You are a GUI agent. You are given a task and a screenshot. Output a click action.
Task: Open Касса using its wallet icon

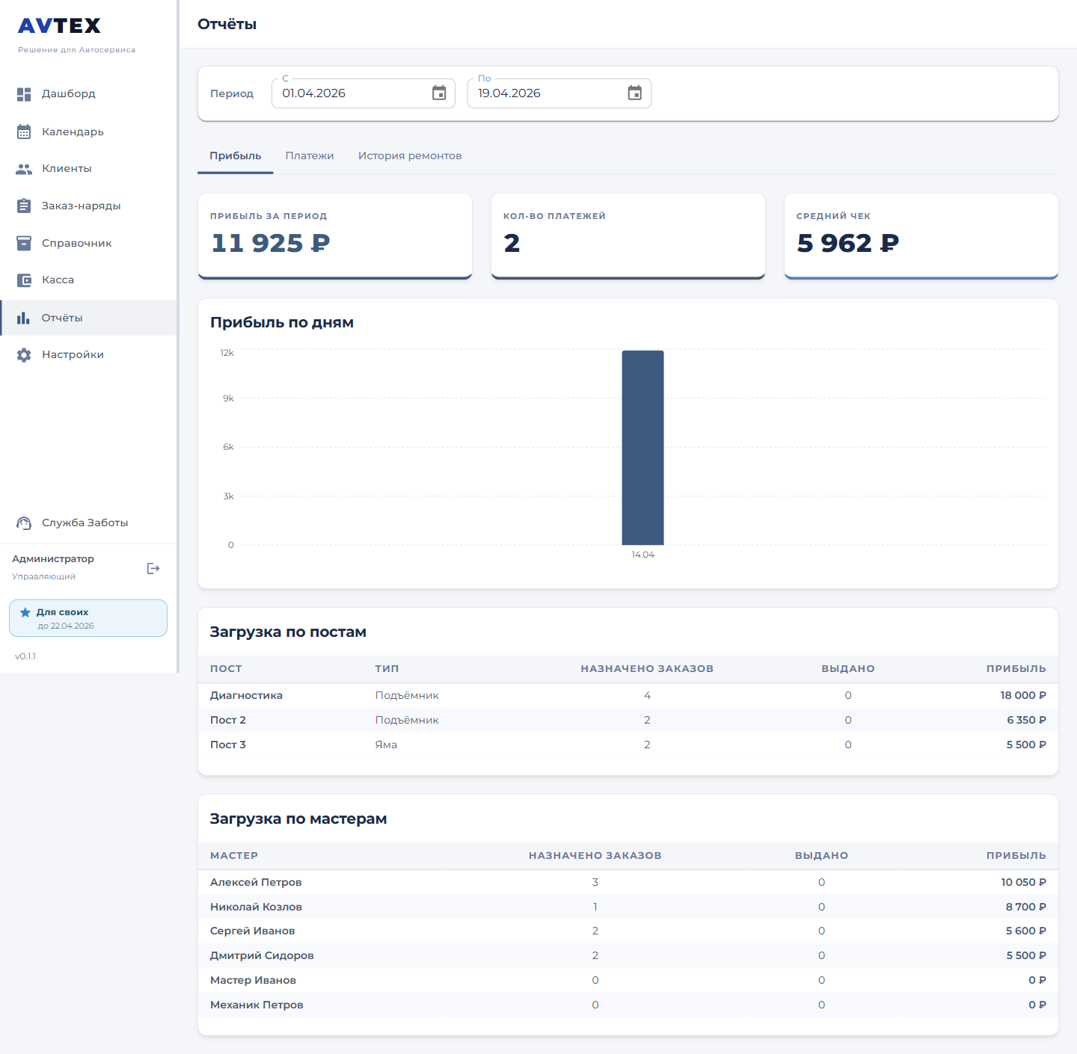point(24,280)
